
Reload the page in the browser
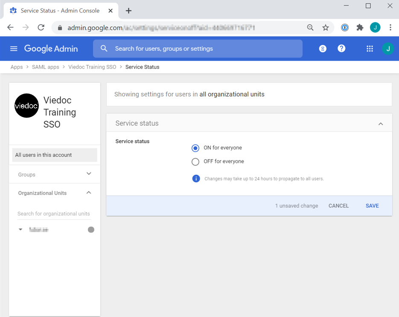tap(41, 27)
